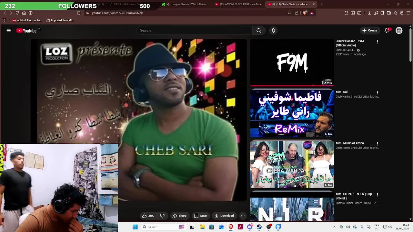Image resolution: width=413 pixels, height=232 pixels.
Task: Switch to A3TONI EL COURAGE YouTube tab
Action: [238, 4]
